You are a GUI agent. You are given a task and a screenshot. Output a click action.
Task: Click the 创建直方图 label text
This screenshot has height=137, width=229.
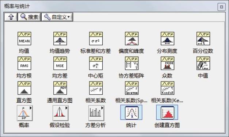tap(167, 125)
